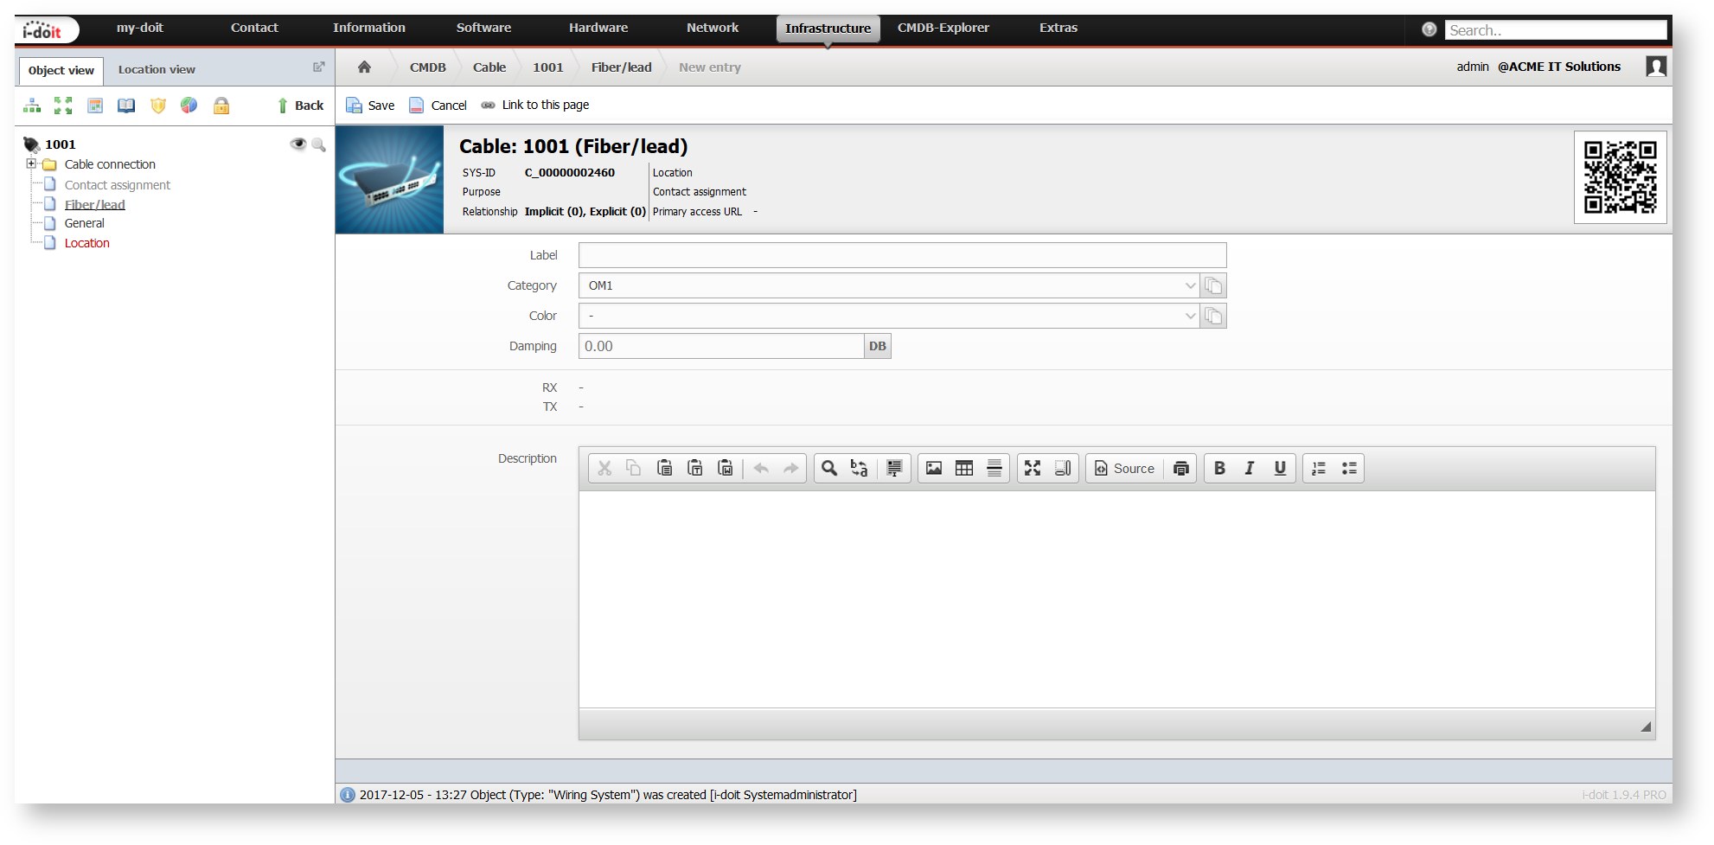Screen dimensions: 1714x845
Task: Open the Category dropdown showing OM1
Action: point(889,285)
